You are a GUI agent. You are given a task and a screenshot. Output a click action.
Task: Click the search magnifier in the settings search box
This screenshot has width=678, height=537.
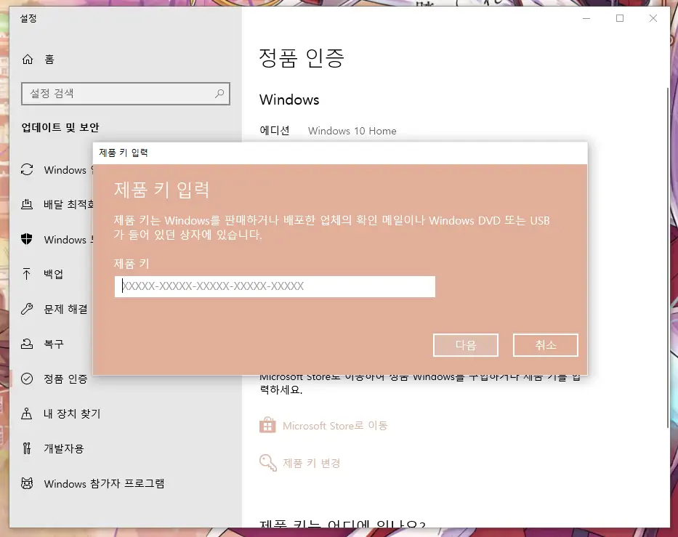pos(219,93)
